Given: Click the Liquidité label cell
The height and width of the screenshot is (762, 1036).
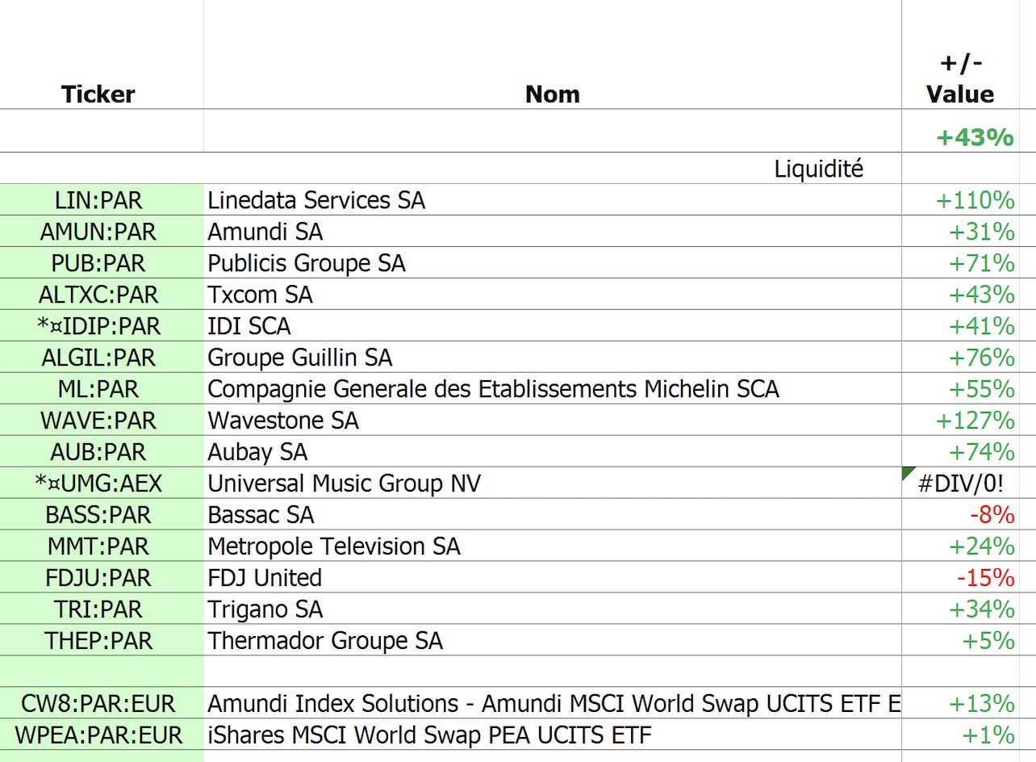Looking at the screenshot, I should (x=818, y=170).
